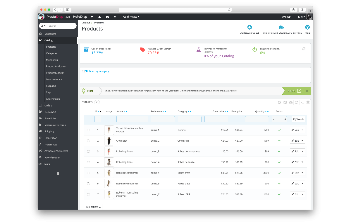This screenshot has height=224, width=351.
Task: Open the Status filter dropdown
Action: pyautogui.click(x=279, y=119)
